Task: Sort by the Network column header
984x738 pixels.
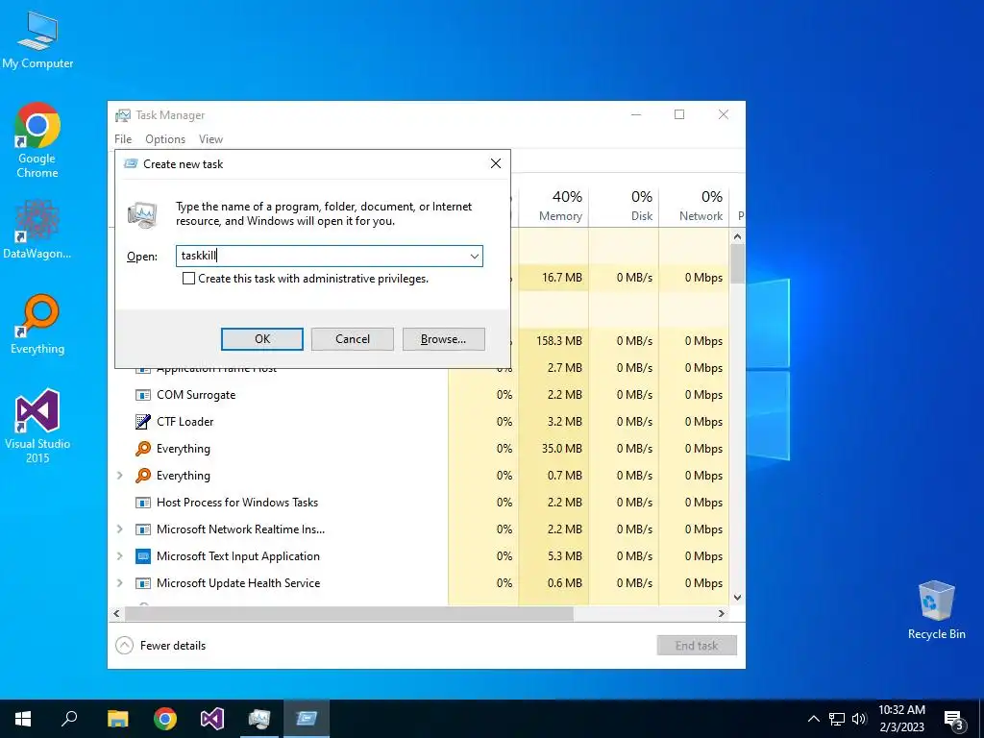Action: (694, 206)
